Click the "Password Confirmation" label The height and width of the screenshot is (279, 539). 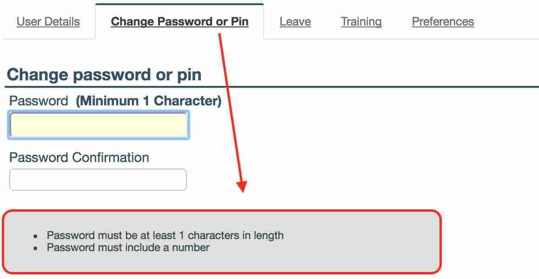pyautogui.click(x=79, y=157)
